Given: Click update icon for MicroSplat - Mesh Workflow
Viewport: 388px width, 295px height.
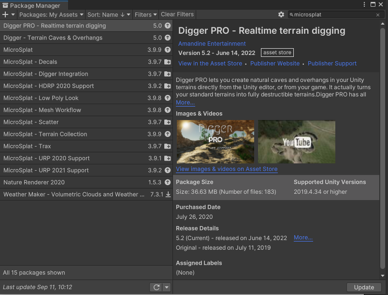Looking at the screenshot, I should [x=168, y=110].
